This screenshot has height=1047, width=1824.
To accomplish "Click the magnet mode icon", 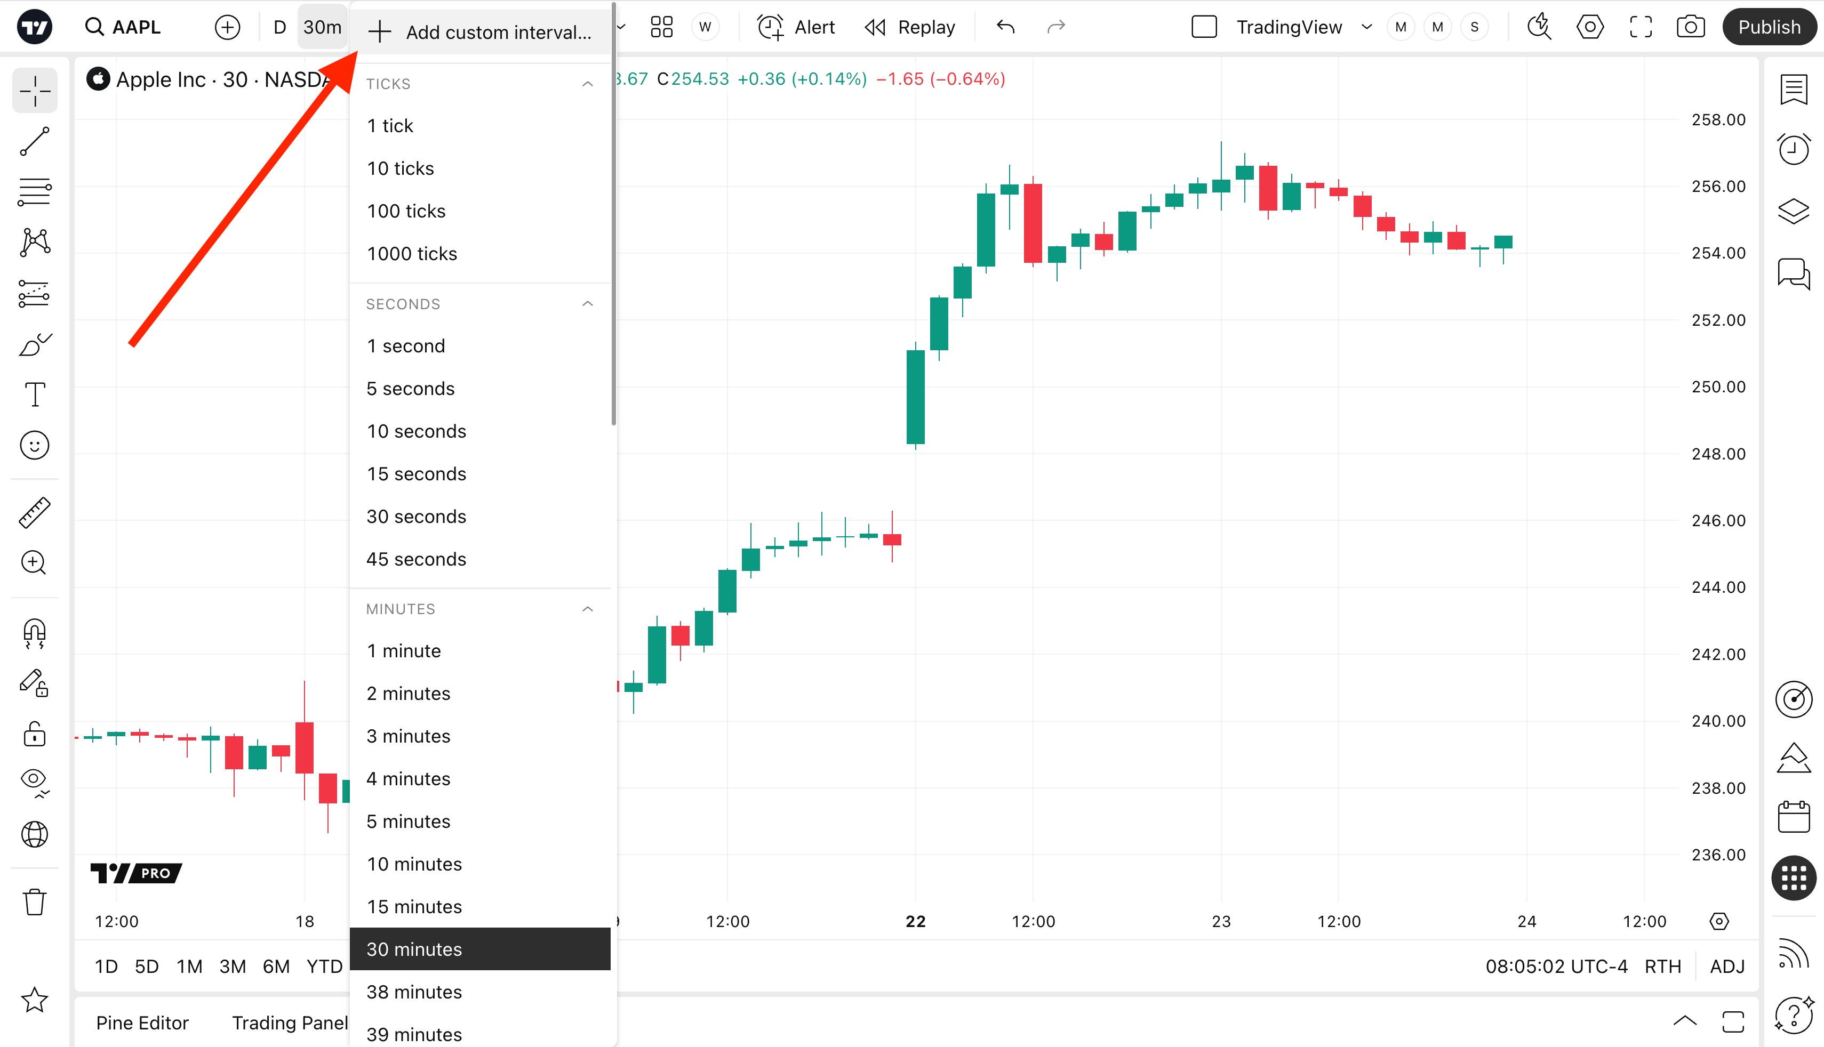I will point(35,633).
